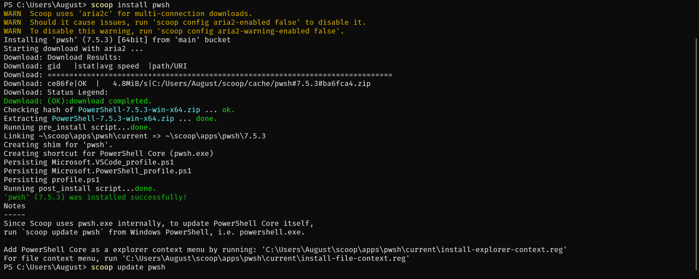Image resolution: width=699 pixels, height=279 pixels.
Task: Click 'PowerShell-7.5.3-win-x64.zip' on the Checking hash line
Action: (139, 110)
